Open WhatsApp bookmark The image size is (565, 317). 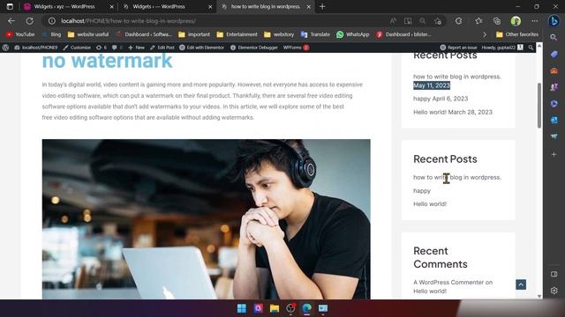(x=353, y=34)
